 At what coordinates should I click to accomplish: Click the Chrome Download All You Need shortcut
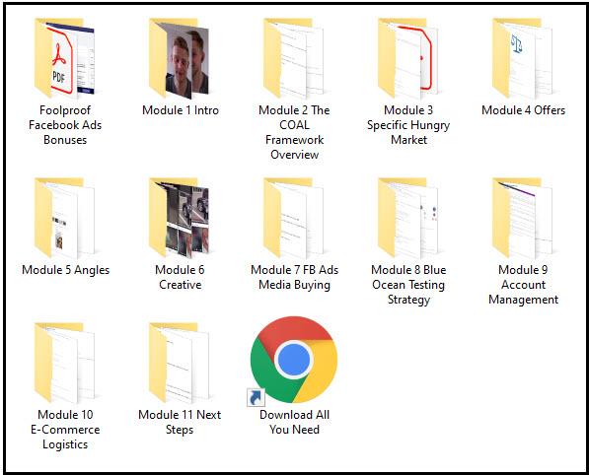pos(294,360)
